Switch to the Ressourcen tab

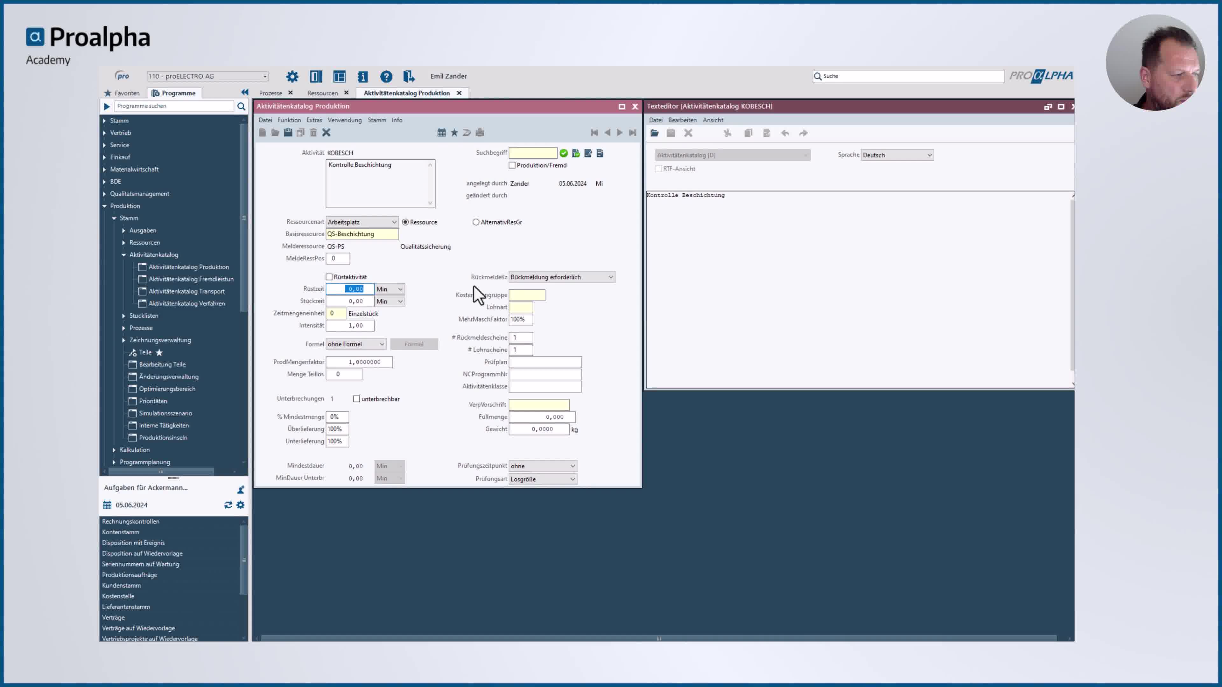click(323, 93)
